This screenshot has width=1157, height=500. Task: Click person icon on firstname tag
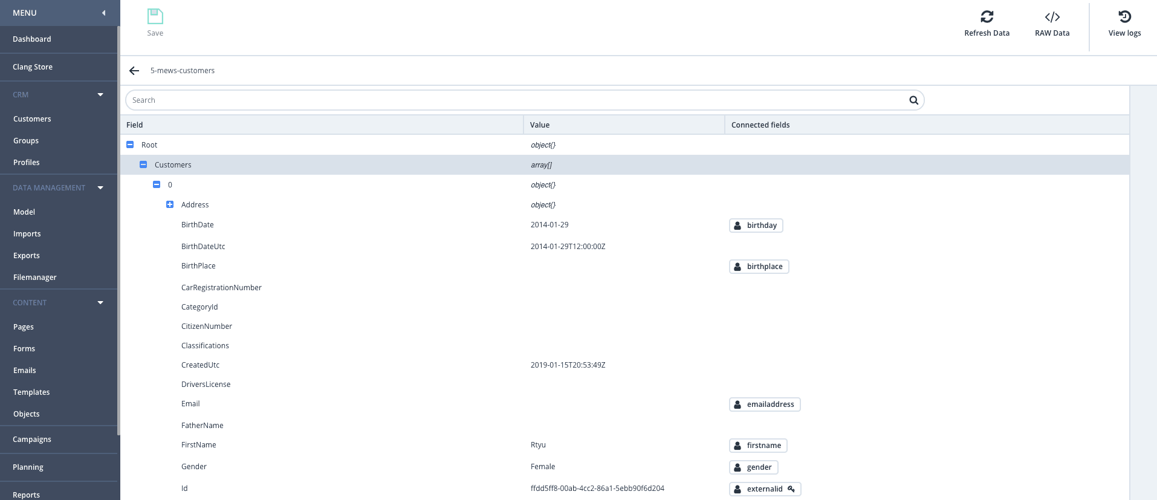pyautogui.click(x=737, y=446)
